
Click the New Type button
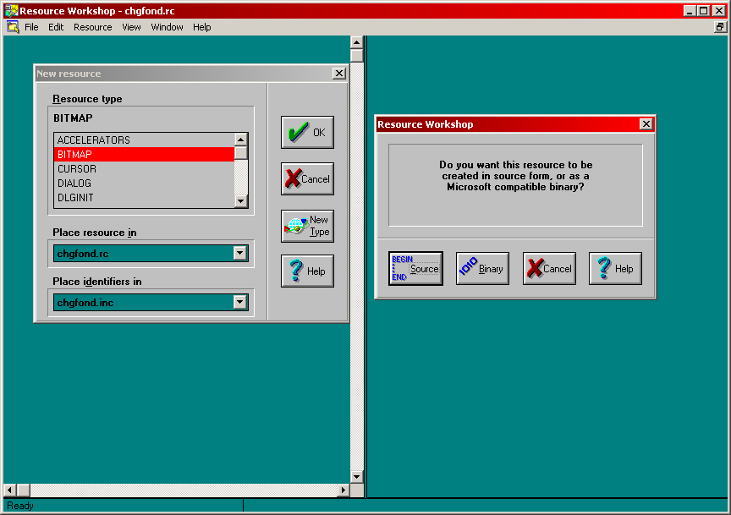[x=307, y=226]
